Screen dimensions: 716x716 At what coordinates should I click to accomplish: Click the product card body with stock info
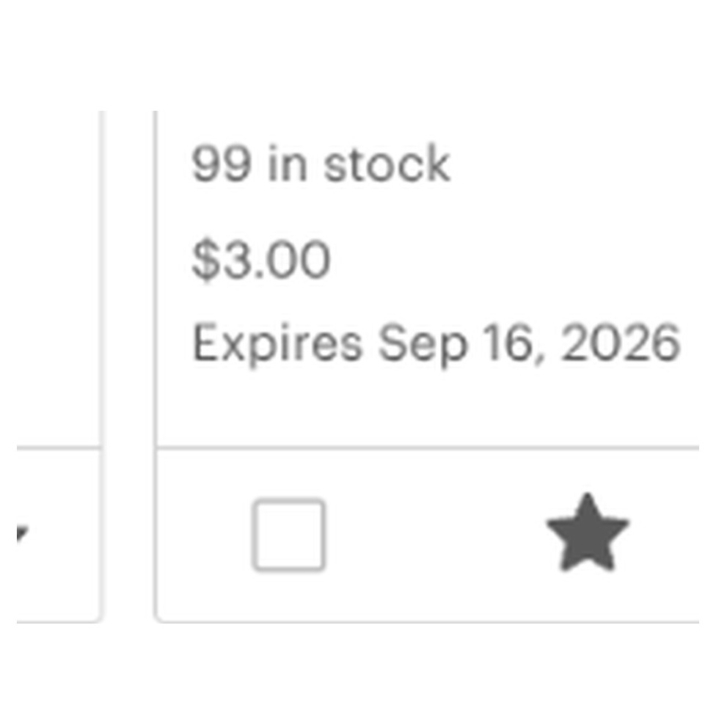point(428,279)
